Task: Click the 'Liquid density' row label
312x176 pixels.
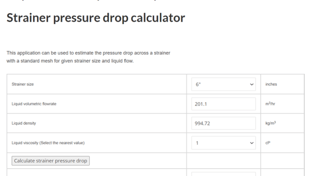Action: [x=24, y=123]
